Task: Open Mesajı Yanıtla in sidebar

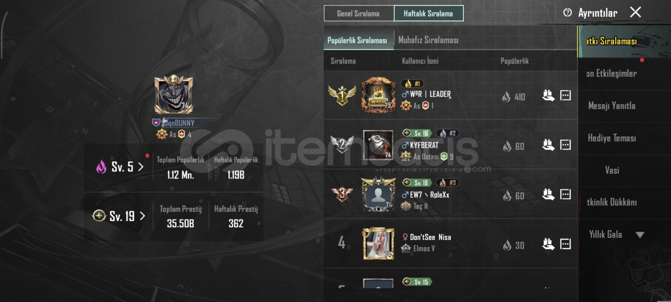Action: (x=612, y=106)
